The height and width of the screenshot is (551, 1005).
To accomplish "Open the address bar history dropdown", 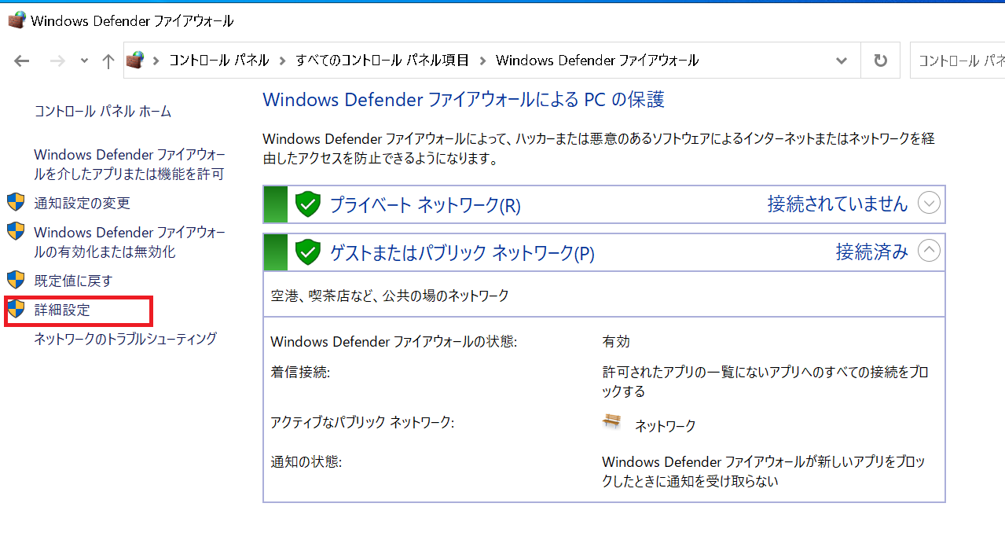I will (x=842, y=61).
